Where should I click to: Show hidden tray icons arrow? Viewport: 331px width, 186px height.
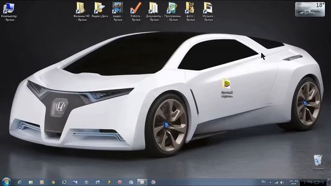[x=270, y=182]
